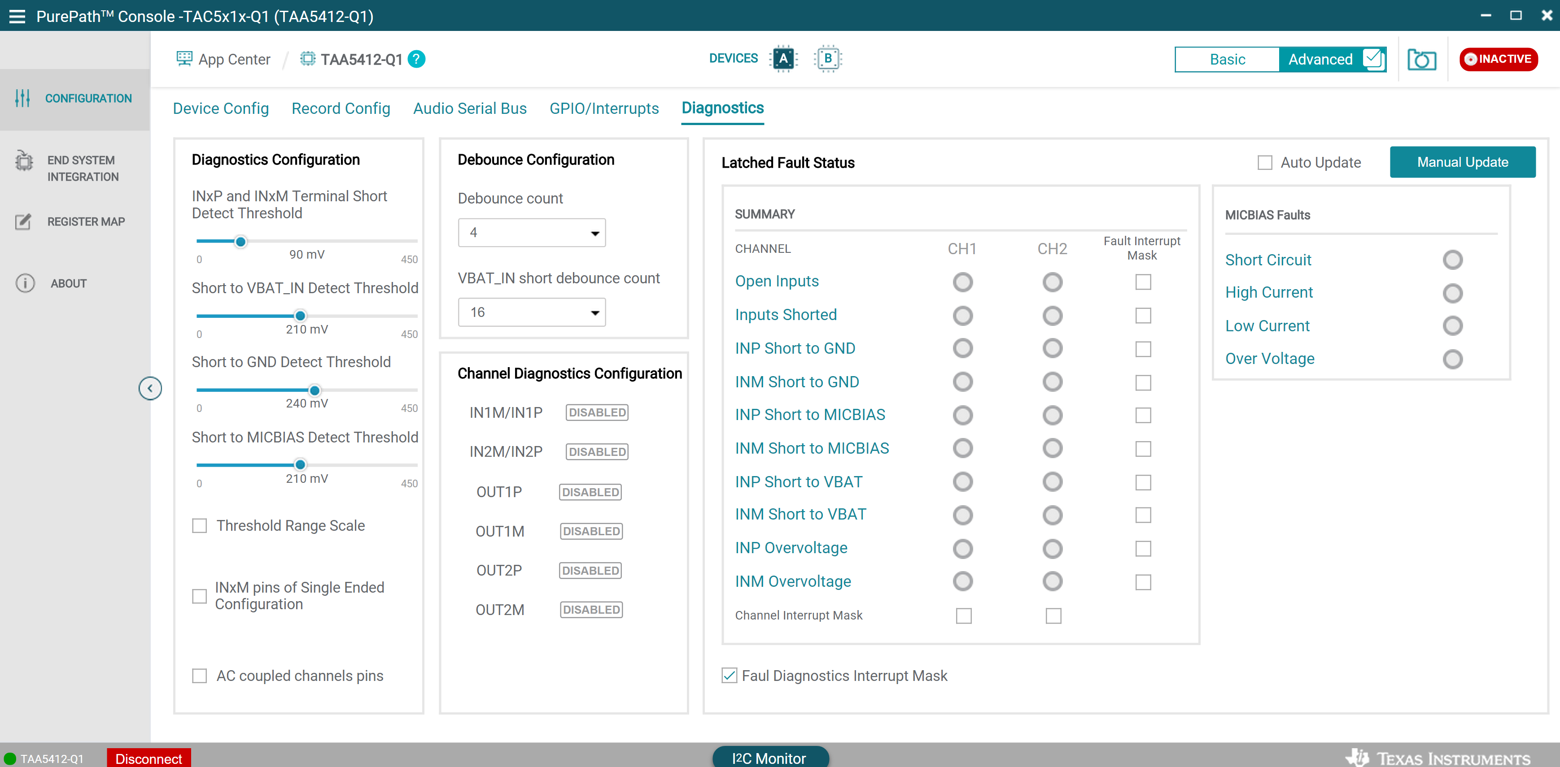Click Manual Update button

point(1462,162)
